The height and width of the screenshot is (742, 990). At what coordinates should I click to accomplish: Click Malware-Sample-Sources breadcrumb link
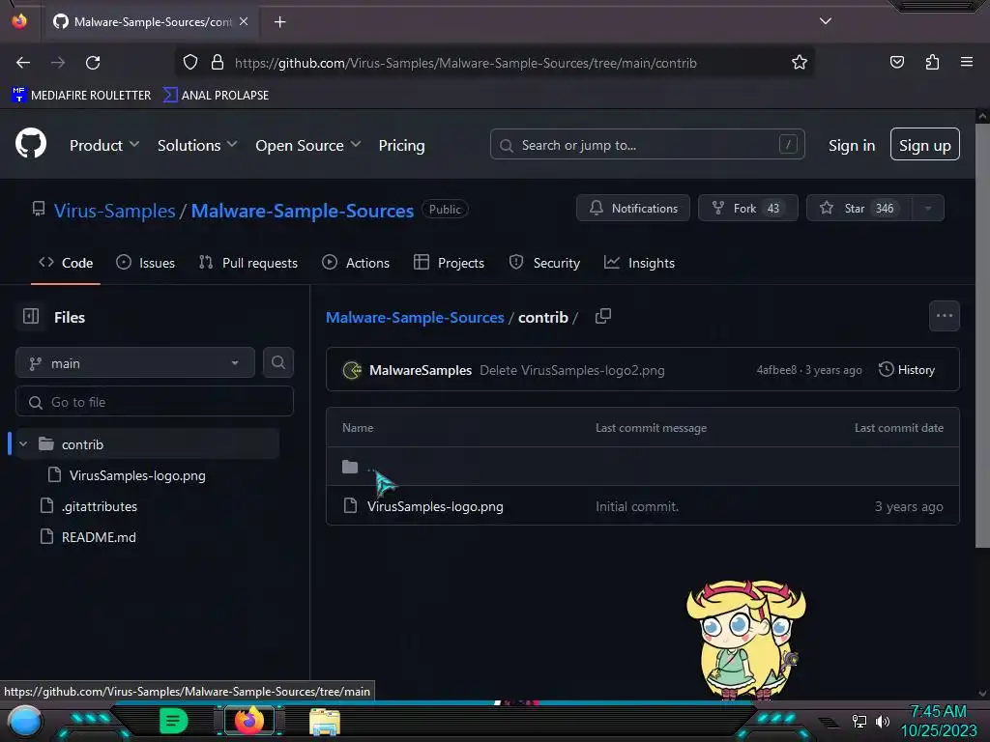coord(415,317)
